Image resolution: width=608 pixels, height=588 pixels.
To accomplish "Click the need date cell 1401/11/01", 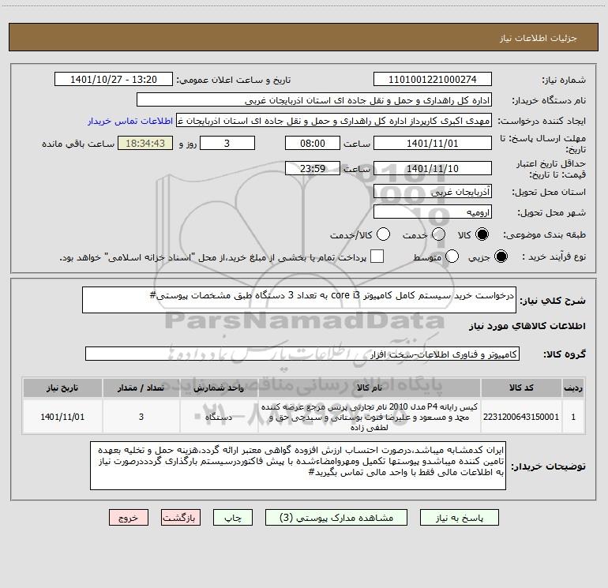I will click(x=62, y=417).
